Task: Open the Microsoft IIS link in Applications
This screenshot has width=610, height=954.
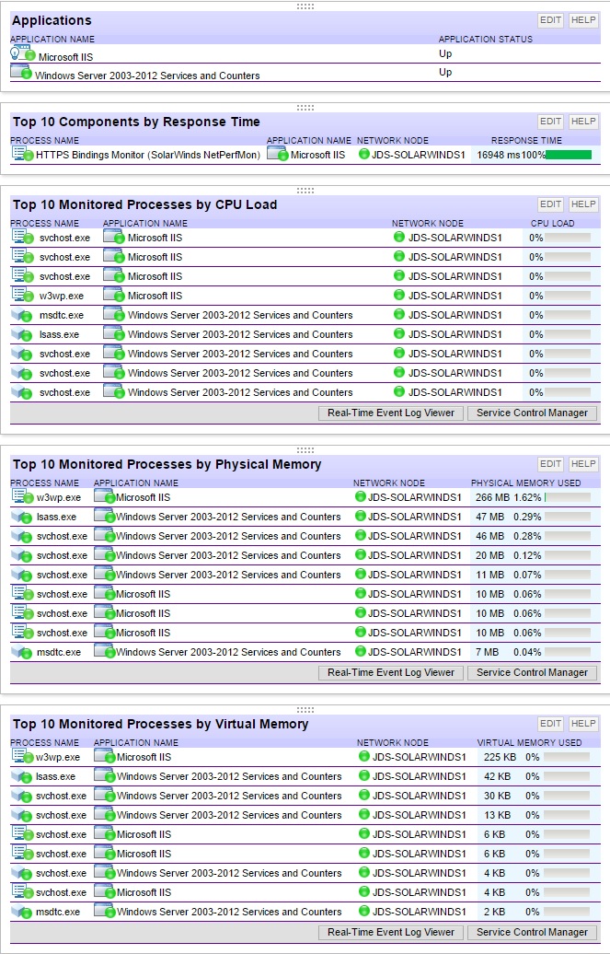Action: 65,57
